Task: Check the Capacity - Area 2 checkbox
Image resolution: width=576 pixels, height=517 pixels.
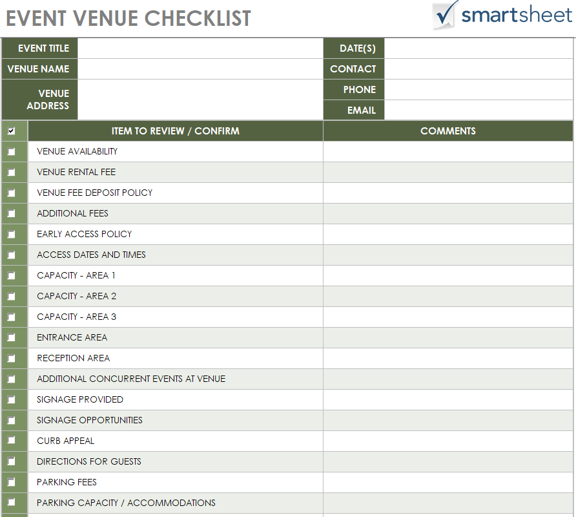Action: click(x=12, y=297)
